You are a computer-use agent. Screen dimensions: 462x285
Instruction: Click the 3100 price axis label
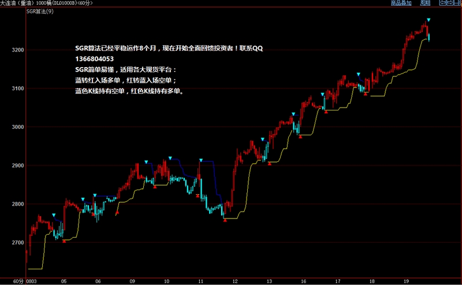tap(18, 88)
